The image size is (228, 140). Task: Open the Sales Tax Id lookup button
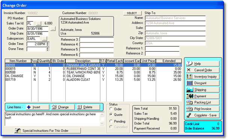click(39, 24)
